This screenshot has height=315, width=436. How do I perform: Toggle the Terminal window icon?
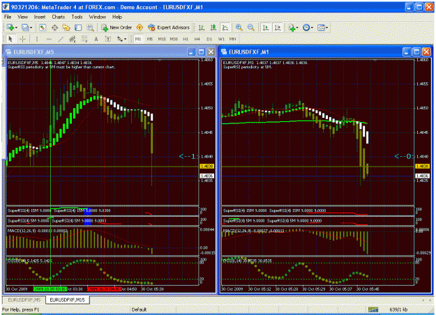[x=78, y=27]
